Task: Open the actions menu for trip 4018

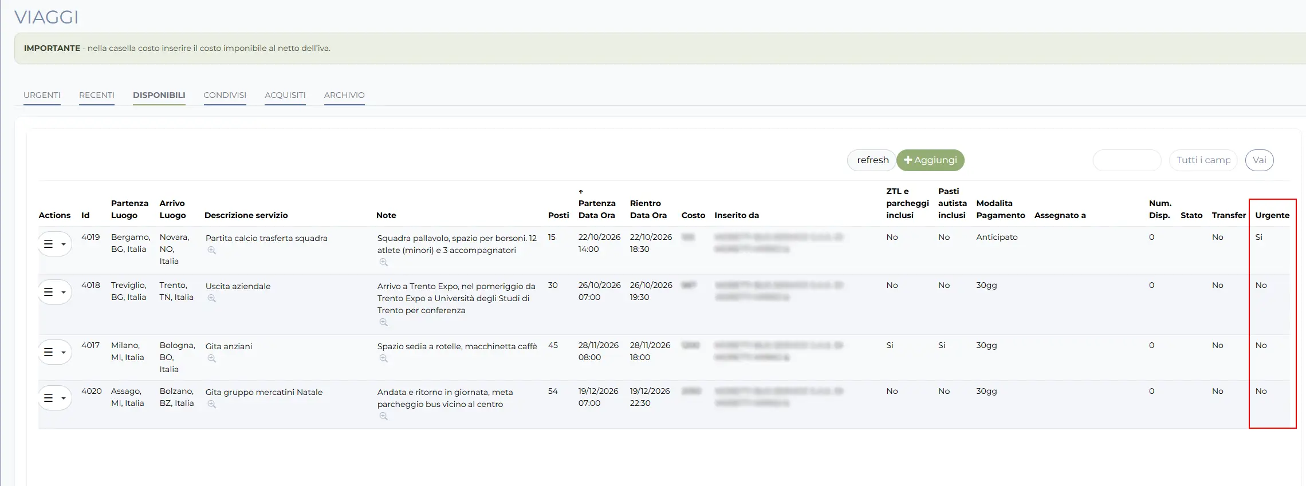Action: [55, 292]
